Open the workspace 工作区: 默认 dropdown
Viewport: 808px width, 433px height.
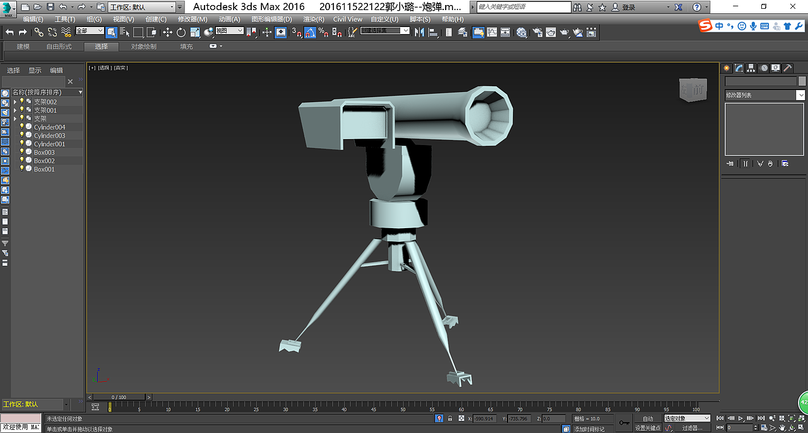(142, 7)
